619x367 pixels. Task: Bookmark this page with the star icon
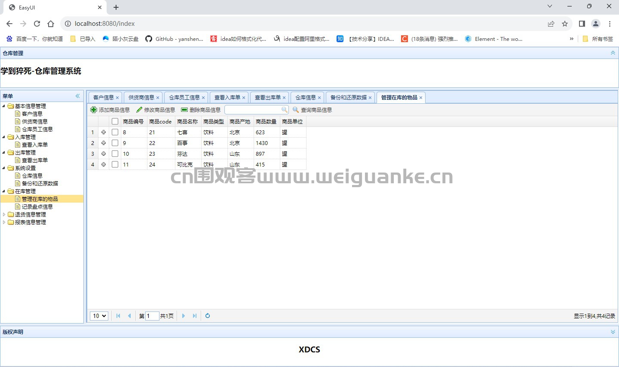coord(565,24)
